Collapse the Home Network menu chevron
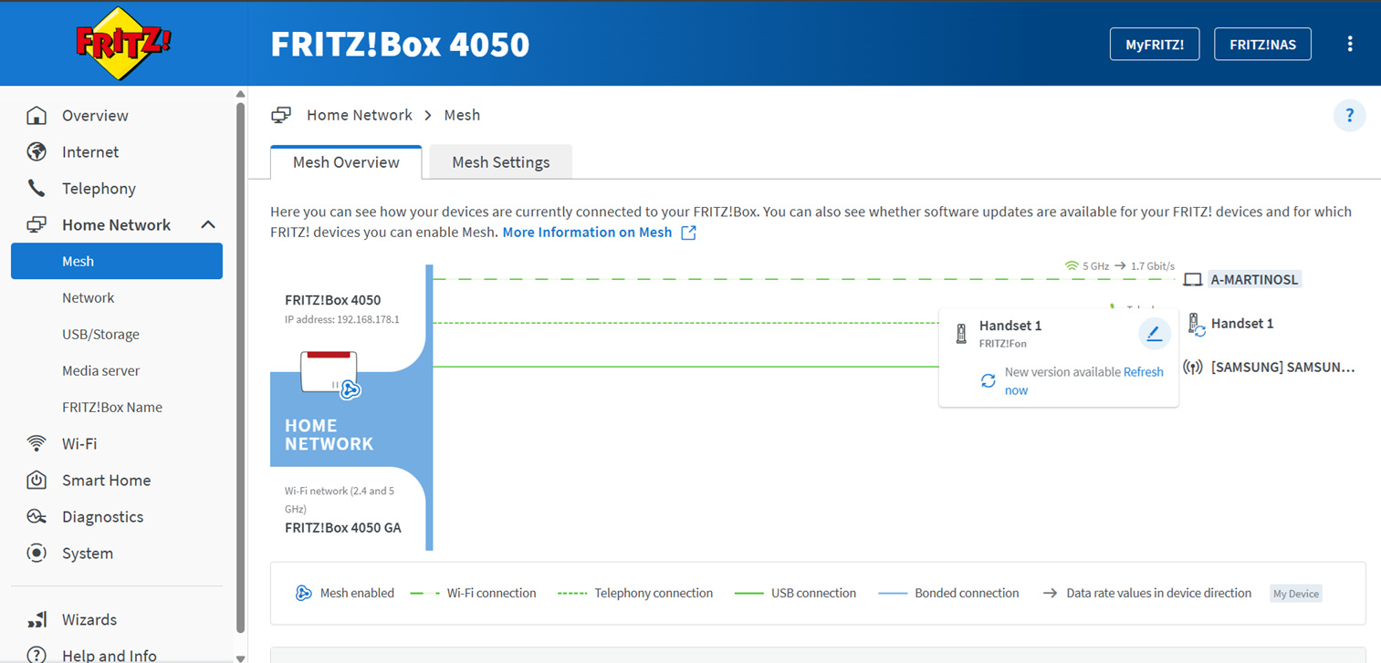Viewport: 1381px width, 663px height. pos(208,225)
